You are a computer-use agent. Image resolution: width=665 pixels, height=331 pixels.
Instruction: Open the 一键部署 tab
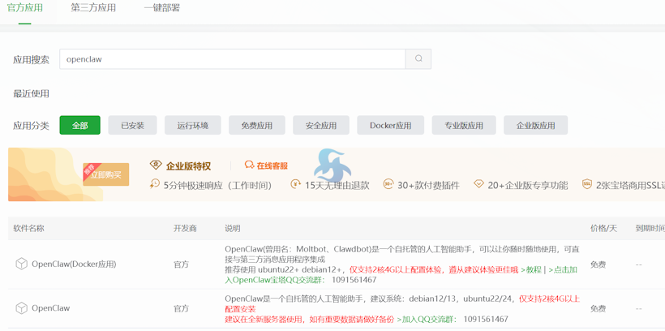pyautogui.click(x=161, y=8)
